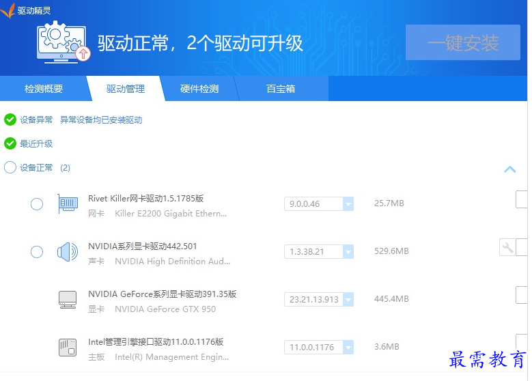Viewport: 532px width, 381px height.
Task: Click the motherboard icon for Intel management engine
Action: (68, 348)
